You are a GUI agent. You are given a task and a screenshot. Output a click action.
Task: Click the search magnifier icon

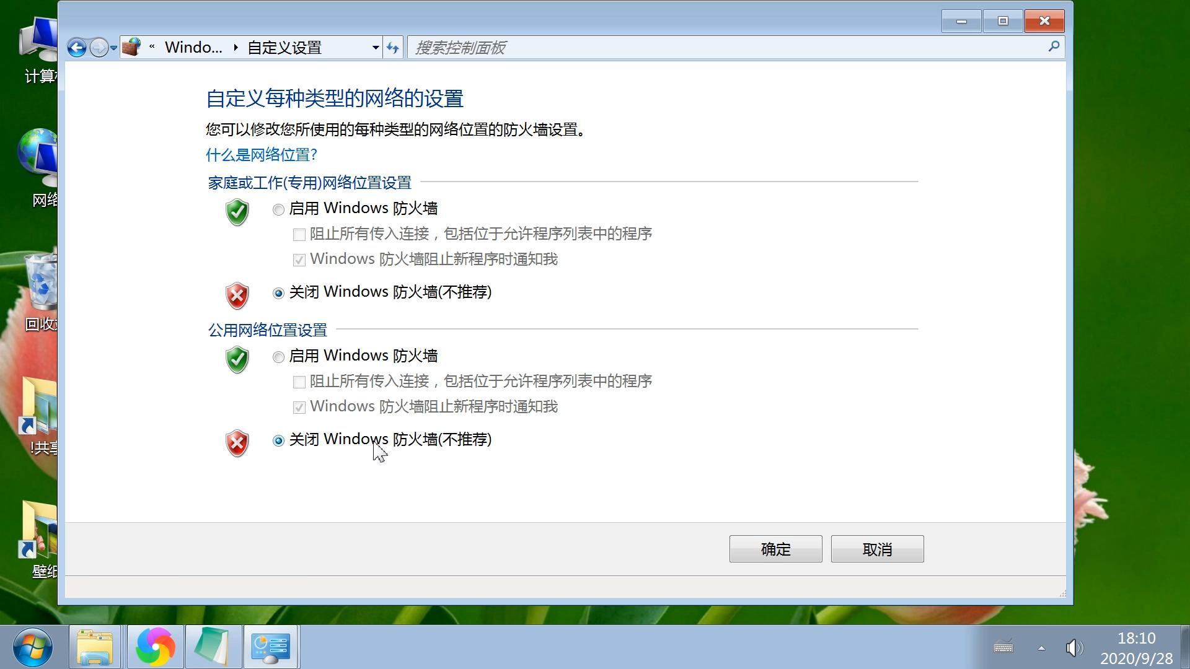pos(1052,47)
